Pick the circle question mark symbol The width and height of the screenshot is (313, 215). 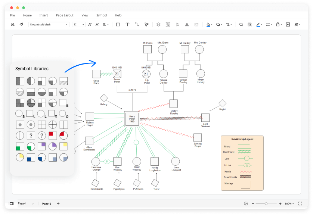42,136
